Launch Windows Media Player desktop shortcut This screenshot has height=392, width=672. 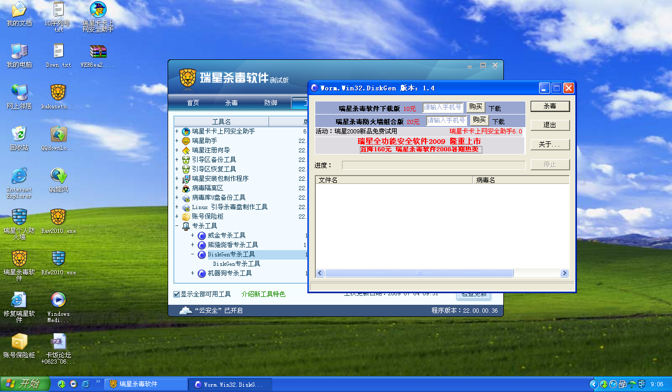(x=58, y=307)
